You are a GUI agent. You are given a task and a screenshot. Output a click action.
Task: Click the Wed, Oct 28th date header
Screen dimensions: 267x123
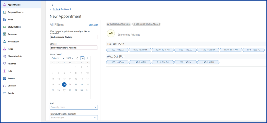[116, 56]
